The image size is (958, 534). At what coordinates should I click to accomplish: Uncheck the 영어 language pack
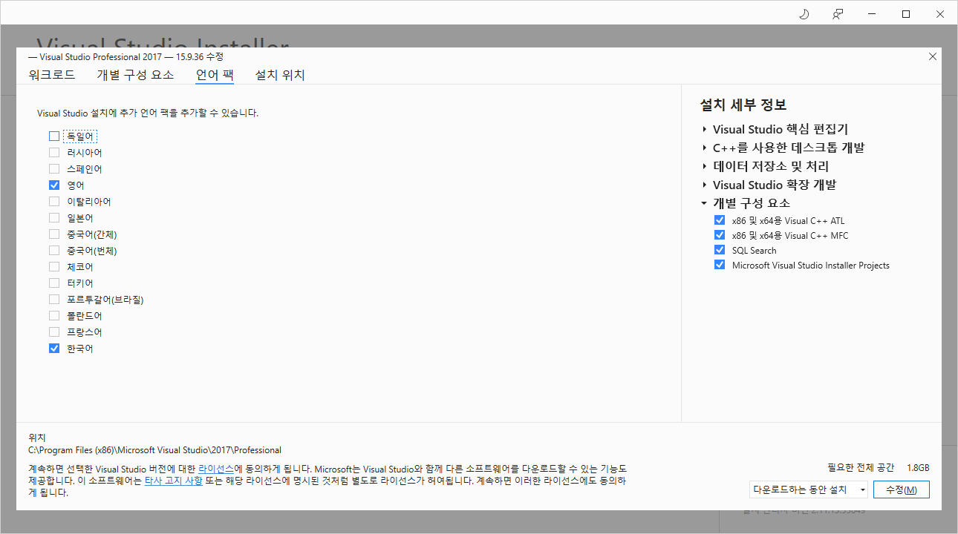54,185
